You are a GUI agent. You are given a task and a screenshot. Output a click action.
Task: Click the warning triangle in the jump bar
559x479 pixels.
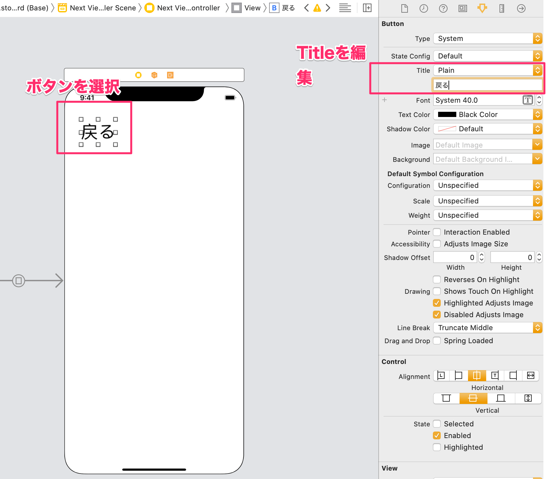(317, 8)
